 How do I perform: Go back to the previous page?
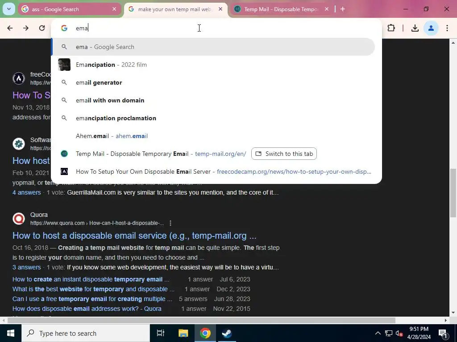point(10,28)
